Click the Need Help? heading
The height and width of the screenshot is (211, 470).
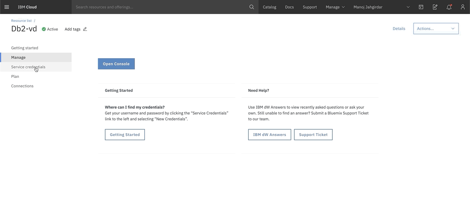[x=258, y=90]
